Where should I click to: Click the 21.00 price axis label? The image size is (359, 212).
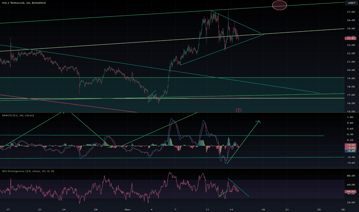click(x=351, y=62)
